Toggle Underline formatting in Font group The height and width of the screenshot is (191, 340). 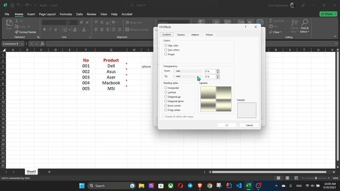pos(55,30)
